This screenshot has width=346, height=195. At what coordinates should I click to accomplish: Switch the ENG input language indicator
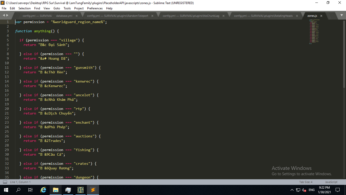tap(312, 190)
